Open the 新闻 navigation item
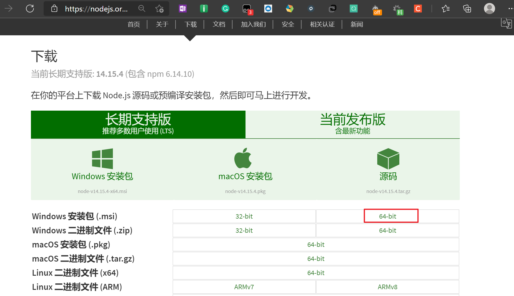Screen dimensions: 514x296 [x=357, y=24]
